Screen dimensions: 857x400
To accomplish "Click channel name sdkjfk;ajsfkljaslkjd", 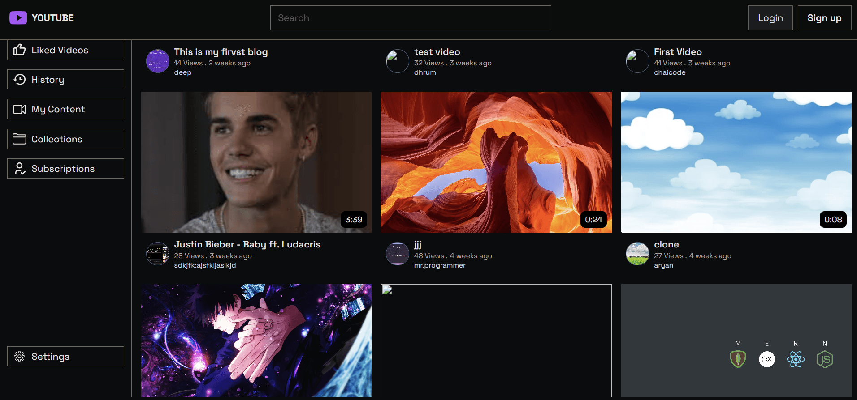I will [205, 265].
